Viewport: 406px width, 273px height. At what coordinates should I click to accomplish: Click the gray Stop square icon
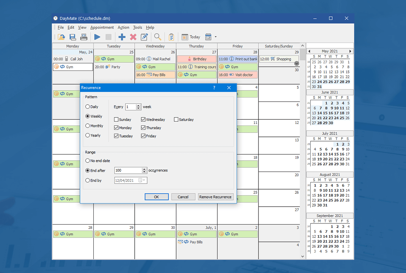click(x=109, y=37)
